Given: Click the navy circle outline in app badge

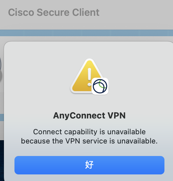Looking at the screenshot, I should [100, 86].
